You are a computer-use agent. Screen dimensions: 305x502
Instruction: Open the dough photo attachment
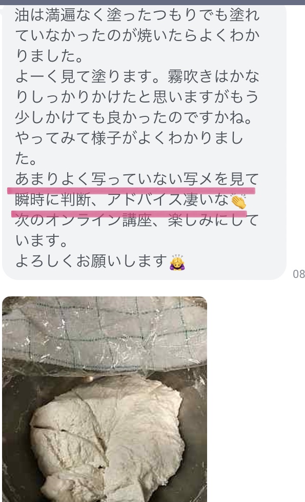point(105,399)
